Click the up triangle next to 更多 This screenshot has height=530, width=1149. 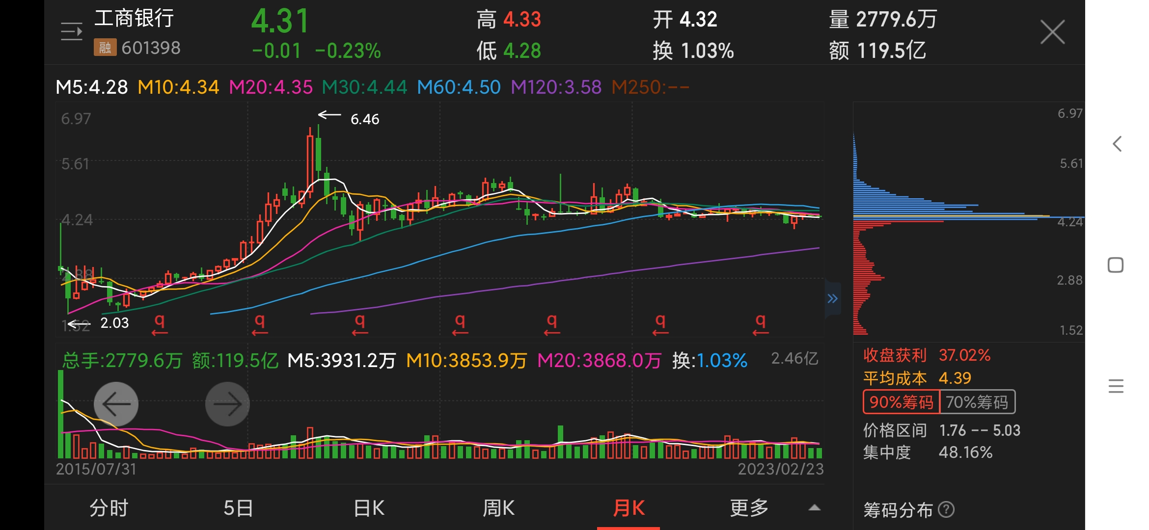(x=815, y=508)
